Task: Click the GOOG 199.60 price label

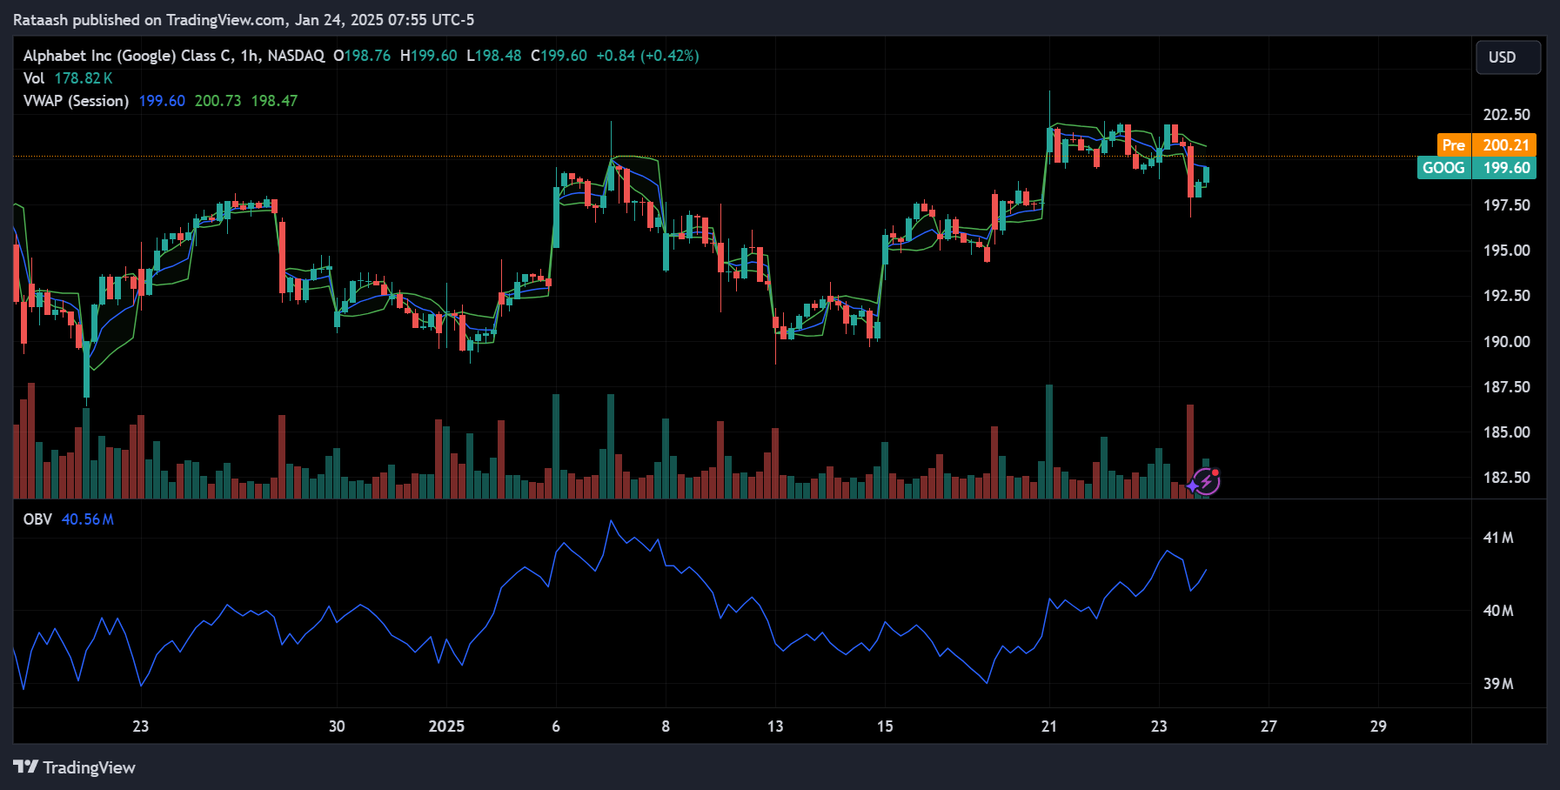Action: pyautogui.click(x=1476, y=168)
